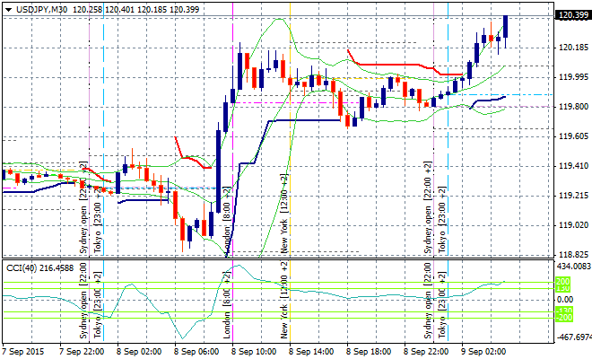The height and width of the screenshot is (359, 592).
Task: Click the CCI 200 level tag
Action: click(x=563, y=281)
